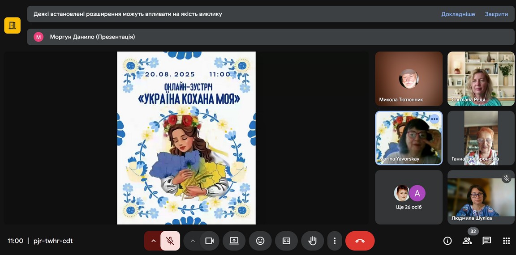Select Marina Yavorskay's video tile
Screen dimensions: 516x255
pyautogui.click(x=409, y=138)
